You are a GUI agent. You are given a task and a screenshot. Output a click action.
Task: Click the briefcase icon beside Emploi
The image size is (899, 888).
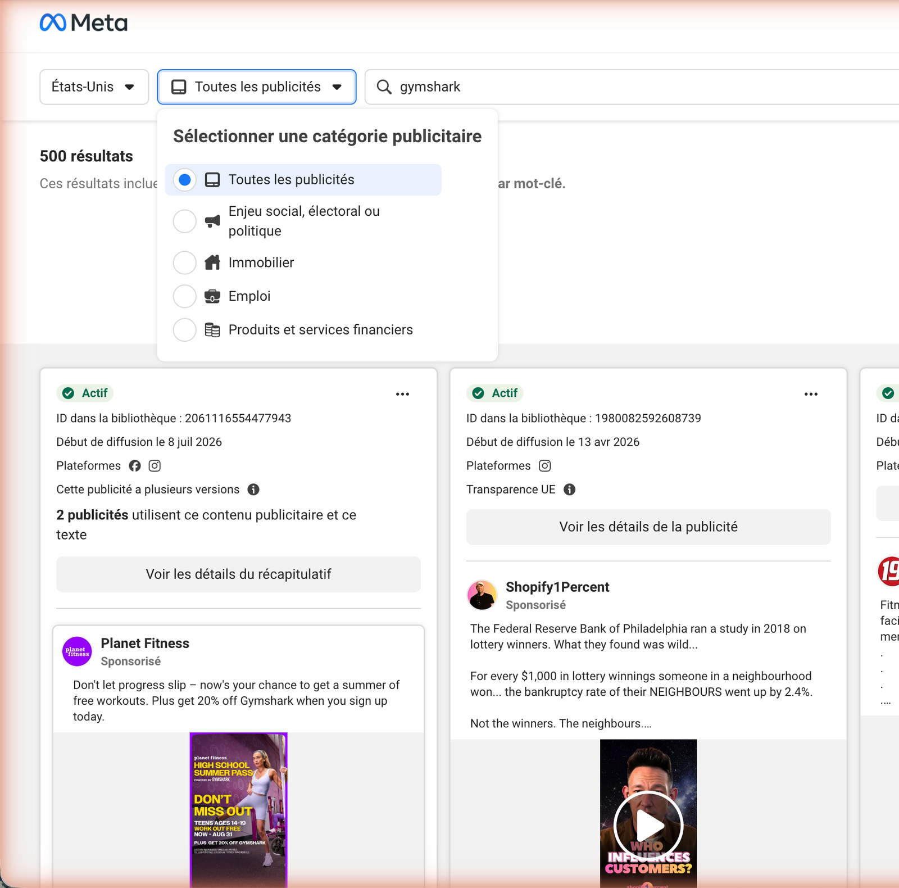(x=212, y=296)
